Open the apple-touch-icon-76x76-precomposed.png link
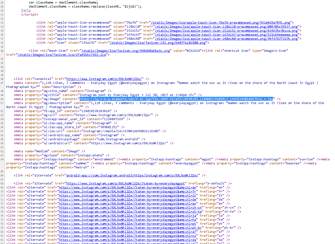 221,23
